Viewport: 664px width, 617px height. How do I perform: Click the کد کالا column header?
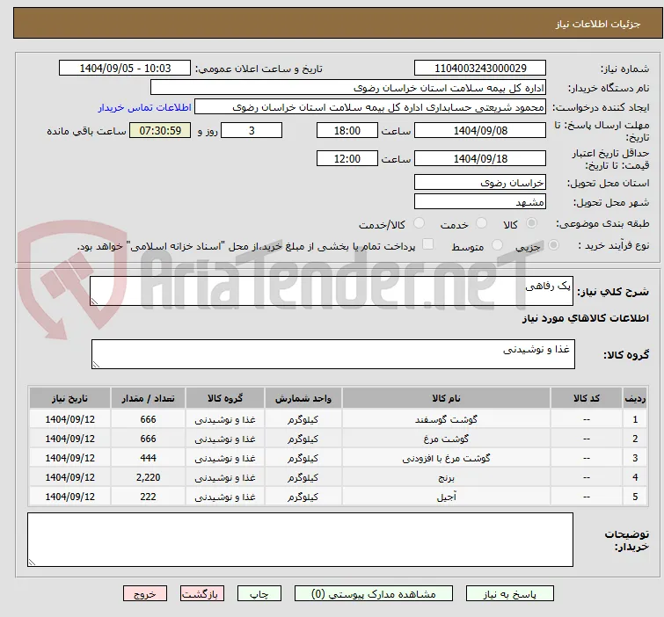tap(587, 398)
